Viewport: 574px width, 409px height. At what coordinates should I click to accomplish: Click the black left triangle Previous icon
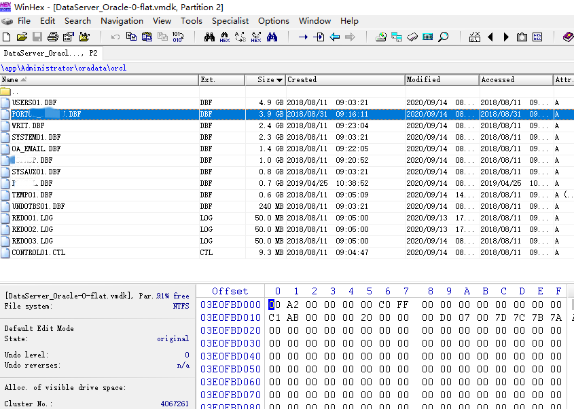pos(490,37)
